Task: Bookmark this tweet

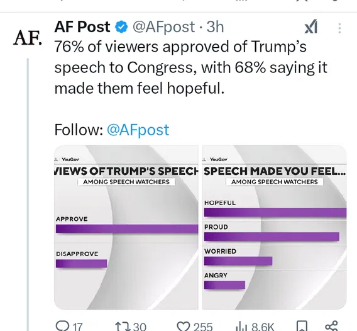Action: click(x=302, y=326)
